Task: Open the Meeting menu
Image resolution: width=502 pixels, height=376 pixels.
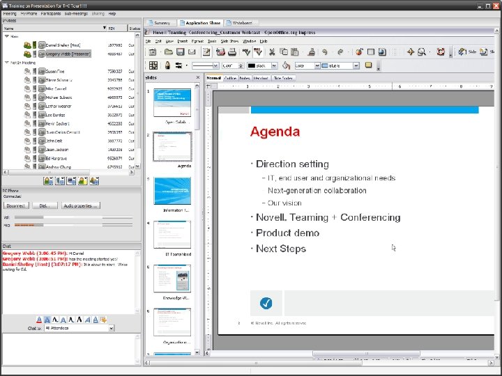Action: [x=10, y=14]
